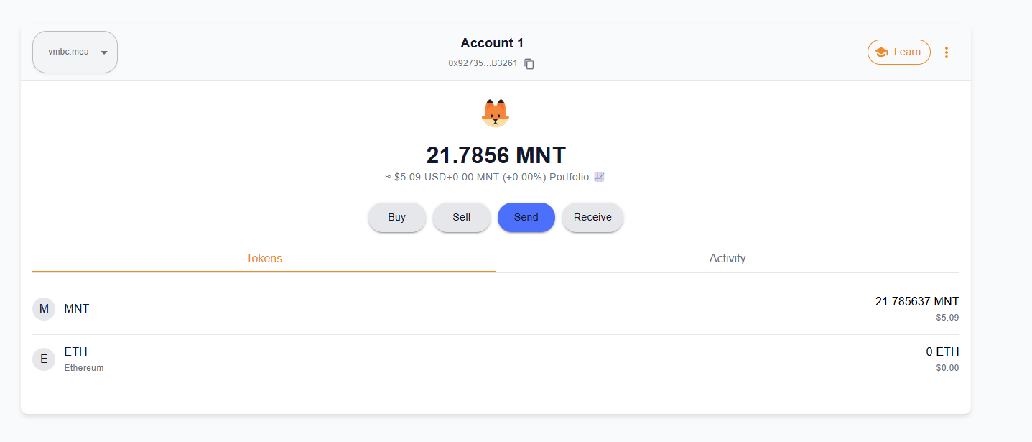
Task: Expand the vmbc.mea network dropdown
Action: coord(75,52)
